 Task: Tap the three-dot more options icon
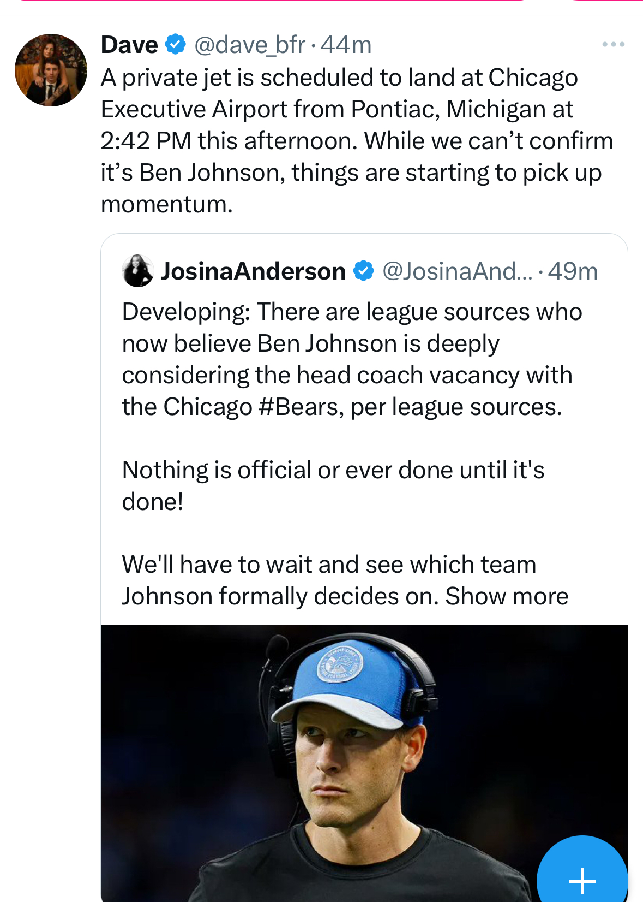[x=613, y=44]
